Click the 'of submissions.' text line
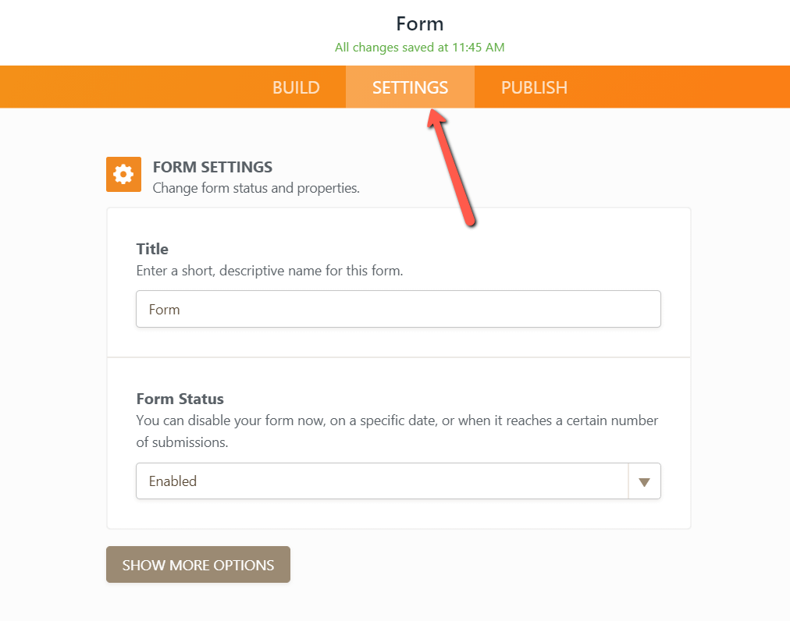Screen dimensions: 790x621 click(x=182, y=442)
